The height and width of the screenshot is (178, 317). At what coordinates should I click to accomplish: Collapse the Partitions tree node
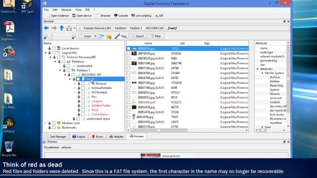(x=55, y=61)
